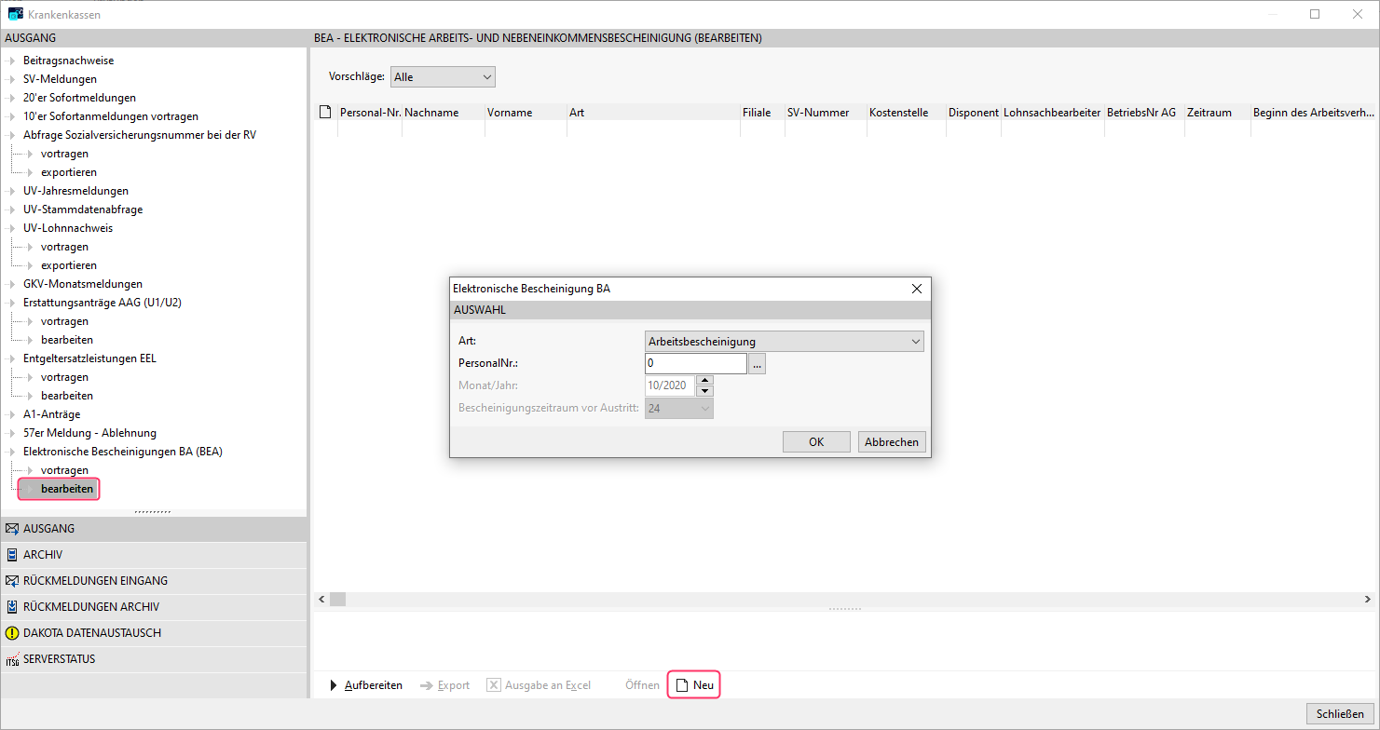
Task: Open Bescheinigungszeitraum vor Austritt dropdown
Action: click(x=679, y=408)
